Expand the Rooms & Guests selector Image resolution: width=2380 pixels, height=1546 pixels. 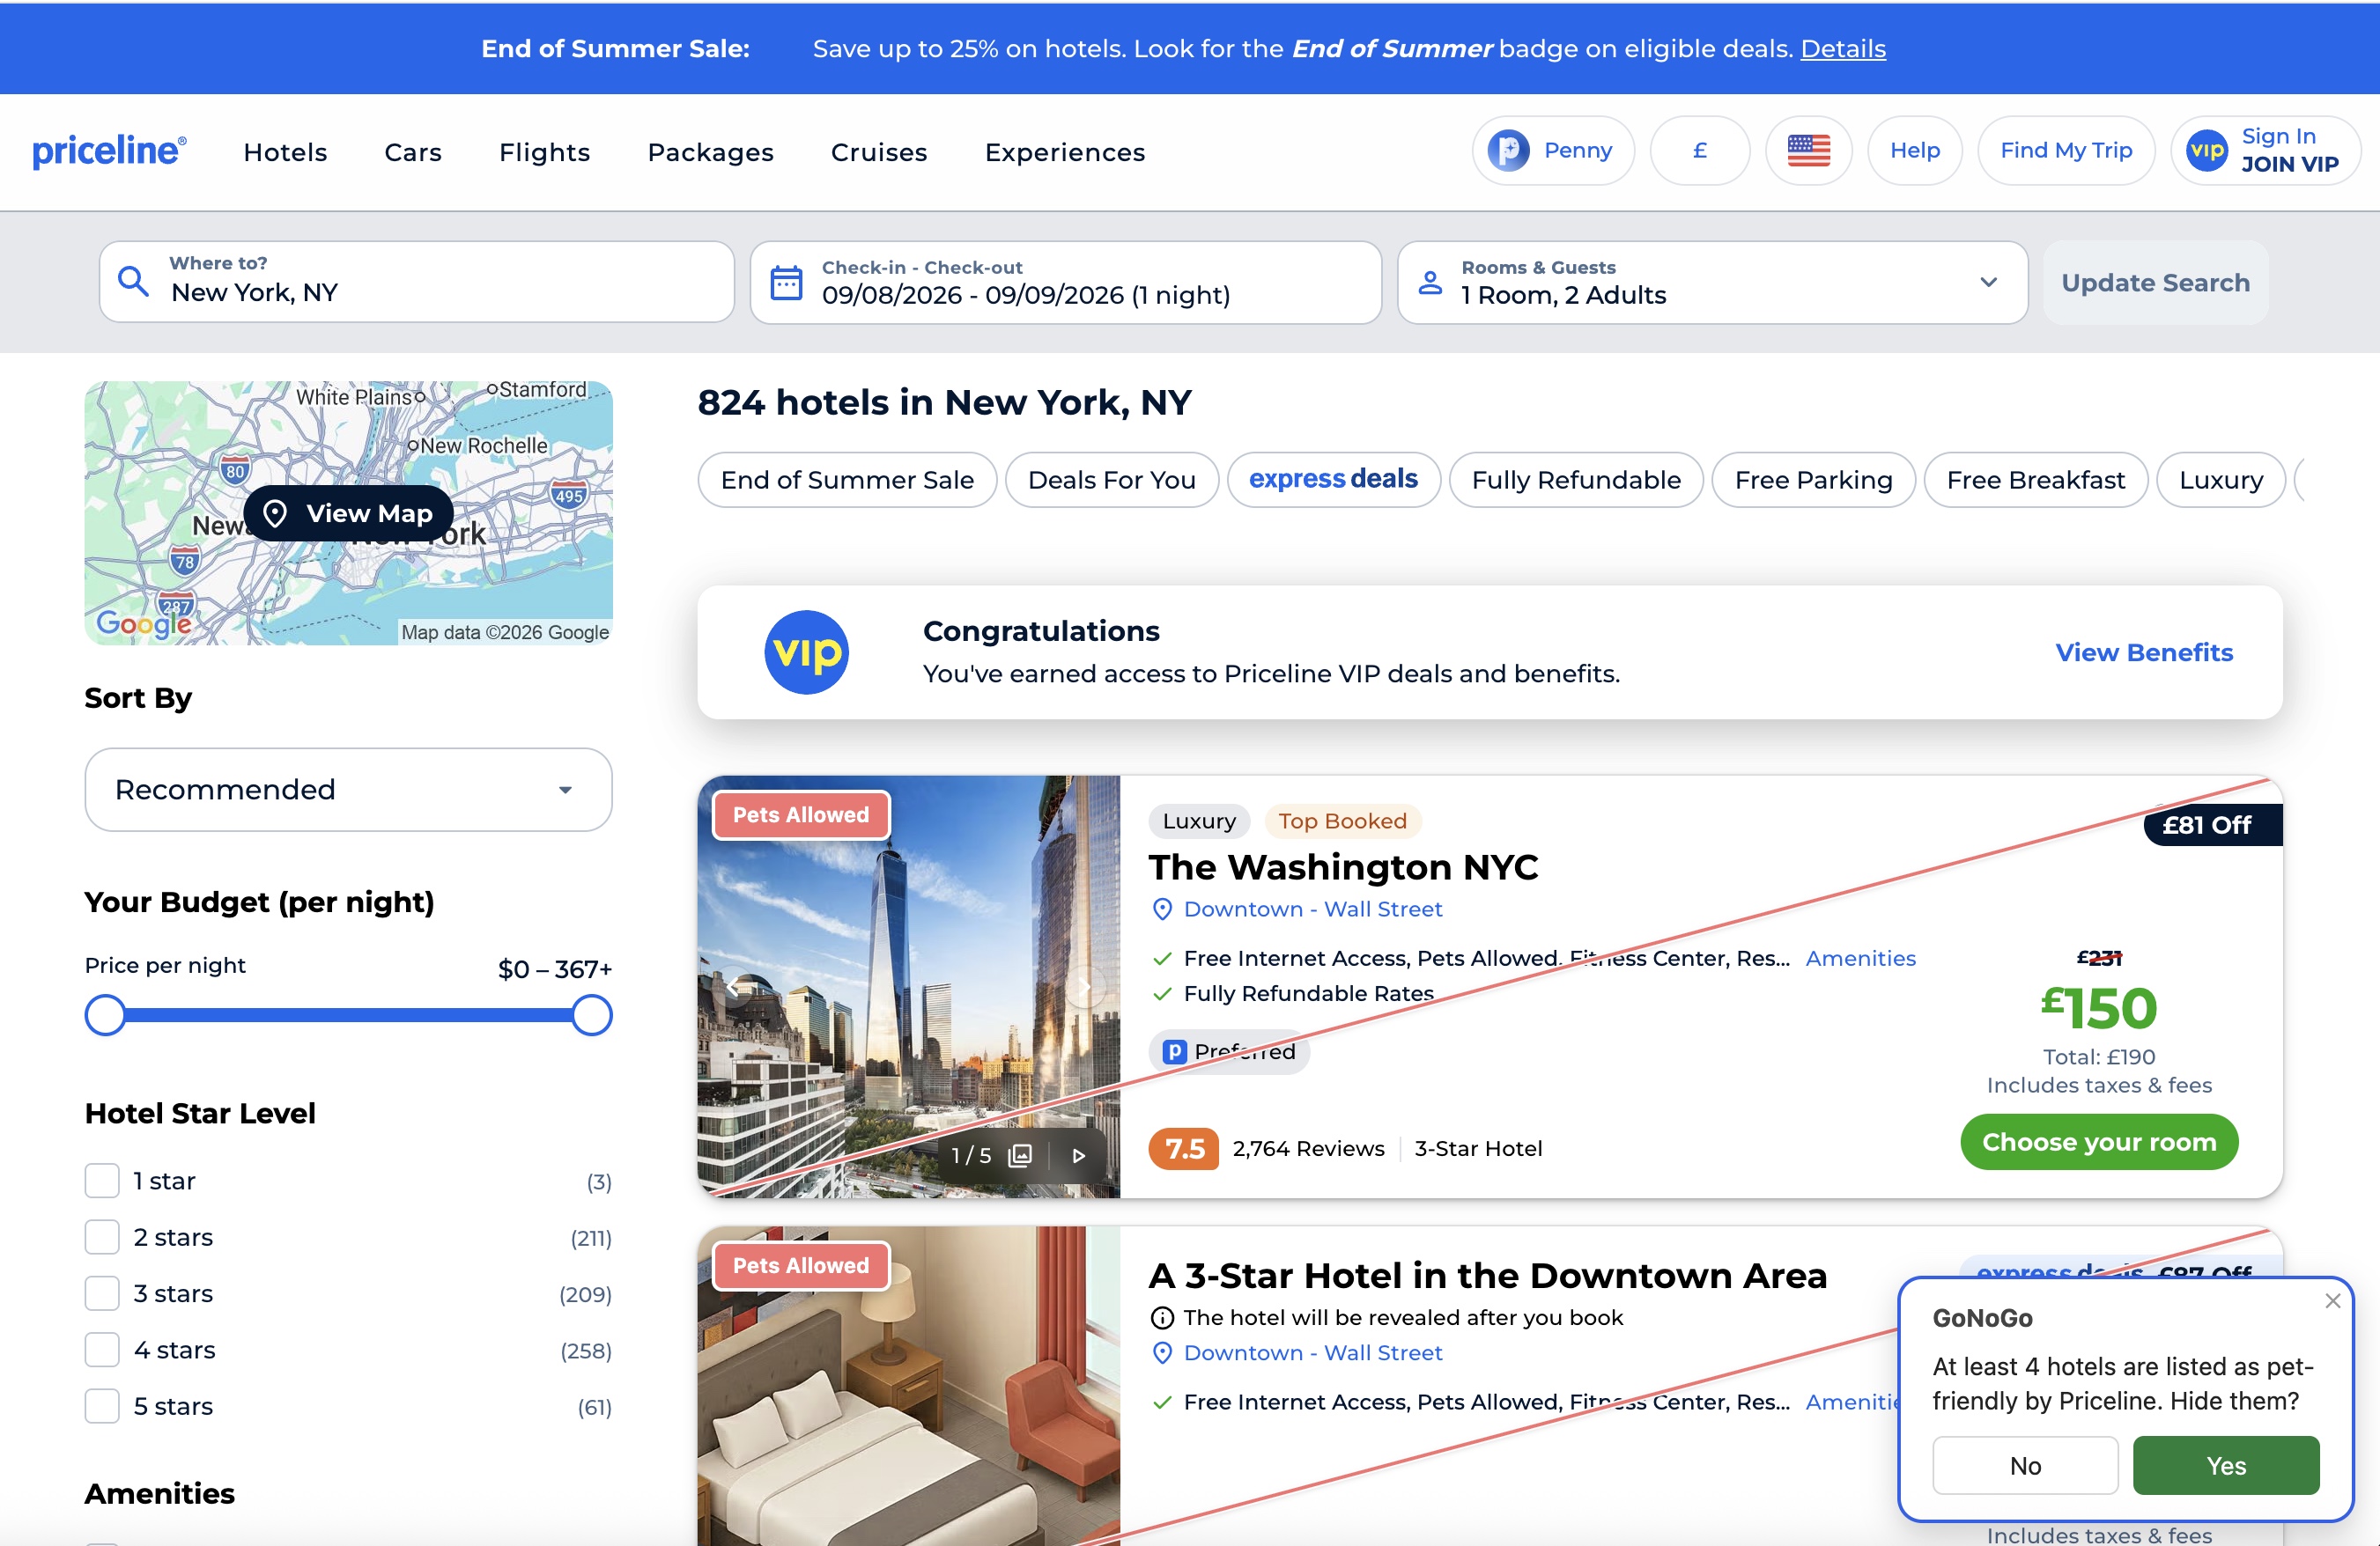point(1712,283)
